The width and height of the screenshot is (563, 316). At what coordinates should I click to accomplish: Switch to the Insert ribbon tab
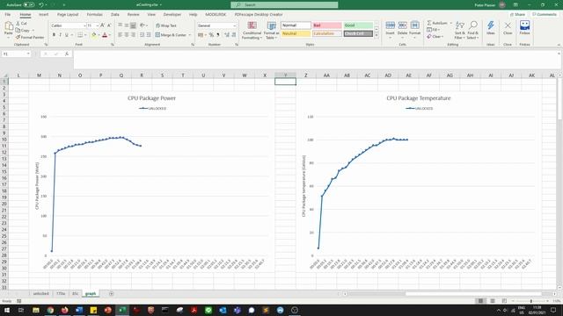pos(43,14)
